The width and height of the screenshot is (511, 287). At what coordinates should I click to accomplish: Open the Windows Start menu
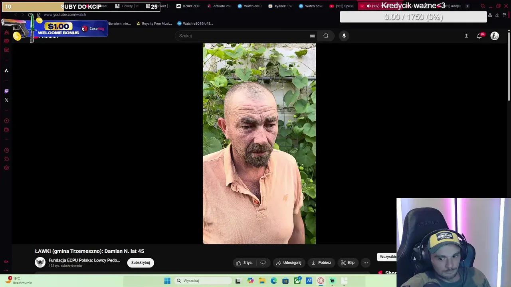167,281
